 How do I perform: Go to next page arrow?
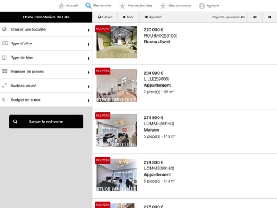click(269, 17)
